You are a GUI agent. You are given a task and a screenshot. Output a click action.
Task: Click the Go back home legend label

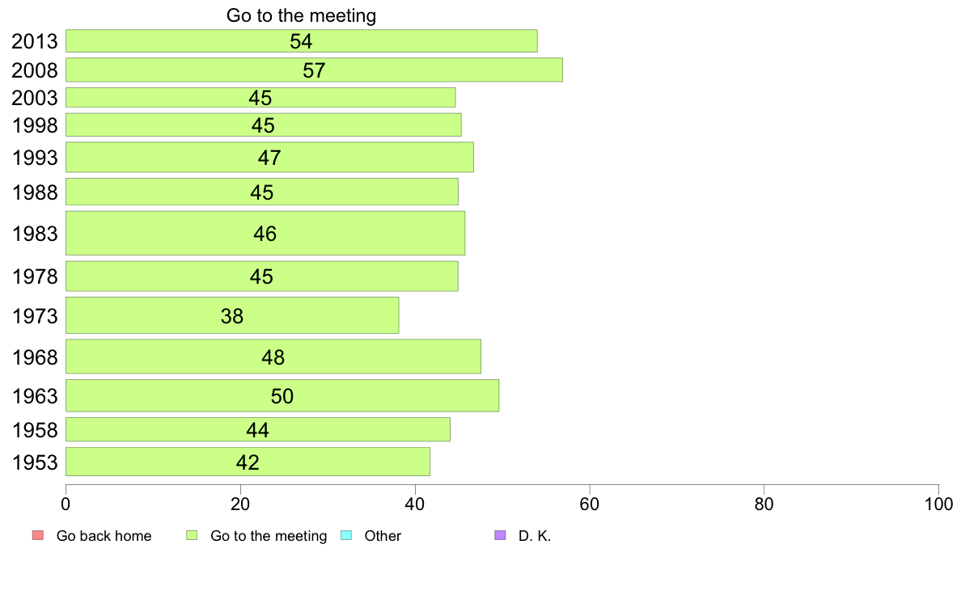(104, 535)
